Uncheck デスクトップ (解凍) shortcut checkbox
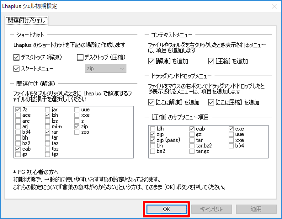This screenshot has width=282, height=219. pos(16,57)
